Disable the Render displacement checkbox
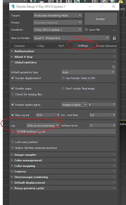The width and height of the screenshot is (126, 205). pos(13,78)
